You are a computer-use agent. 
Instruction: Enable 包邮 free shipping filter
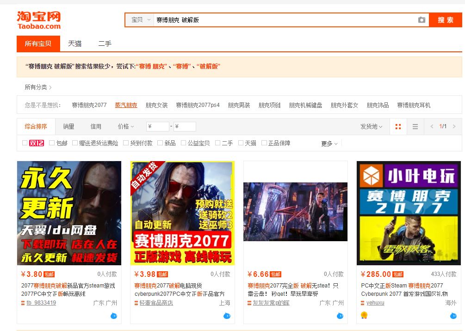coord(52,143)
